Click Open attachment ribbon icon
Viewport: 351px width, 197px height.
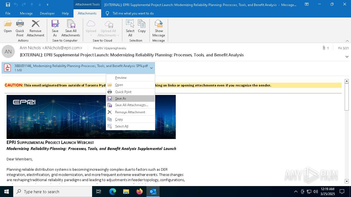[x=8, y=27]
